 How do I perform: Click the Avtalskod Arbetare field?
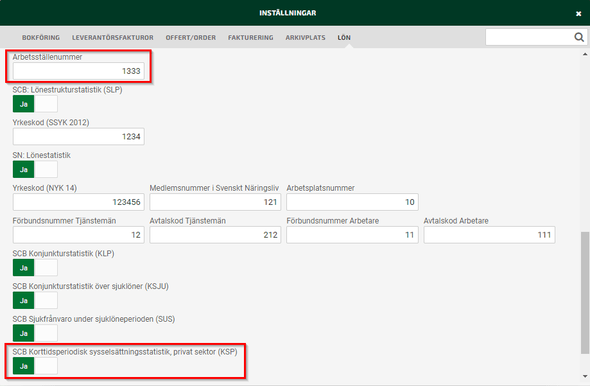pos(489,235)
